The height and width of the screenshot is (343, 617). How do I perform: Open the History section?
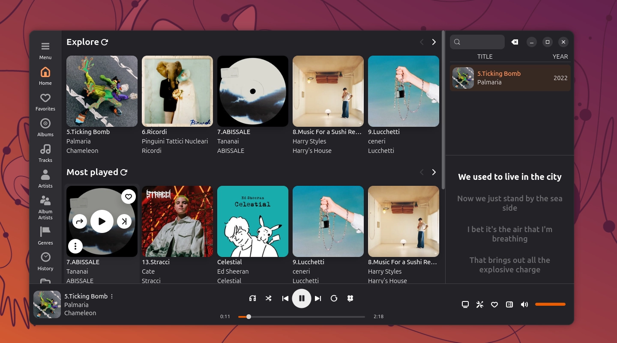(45, 262)
